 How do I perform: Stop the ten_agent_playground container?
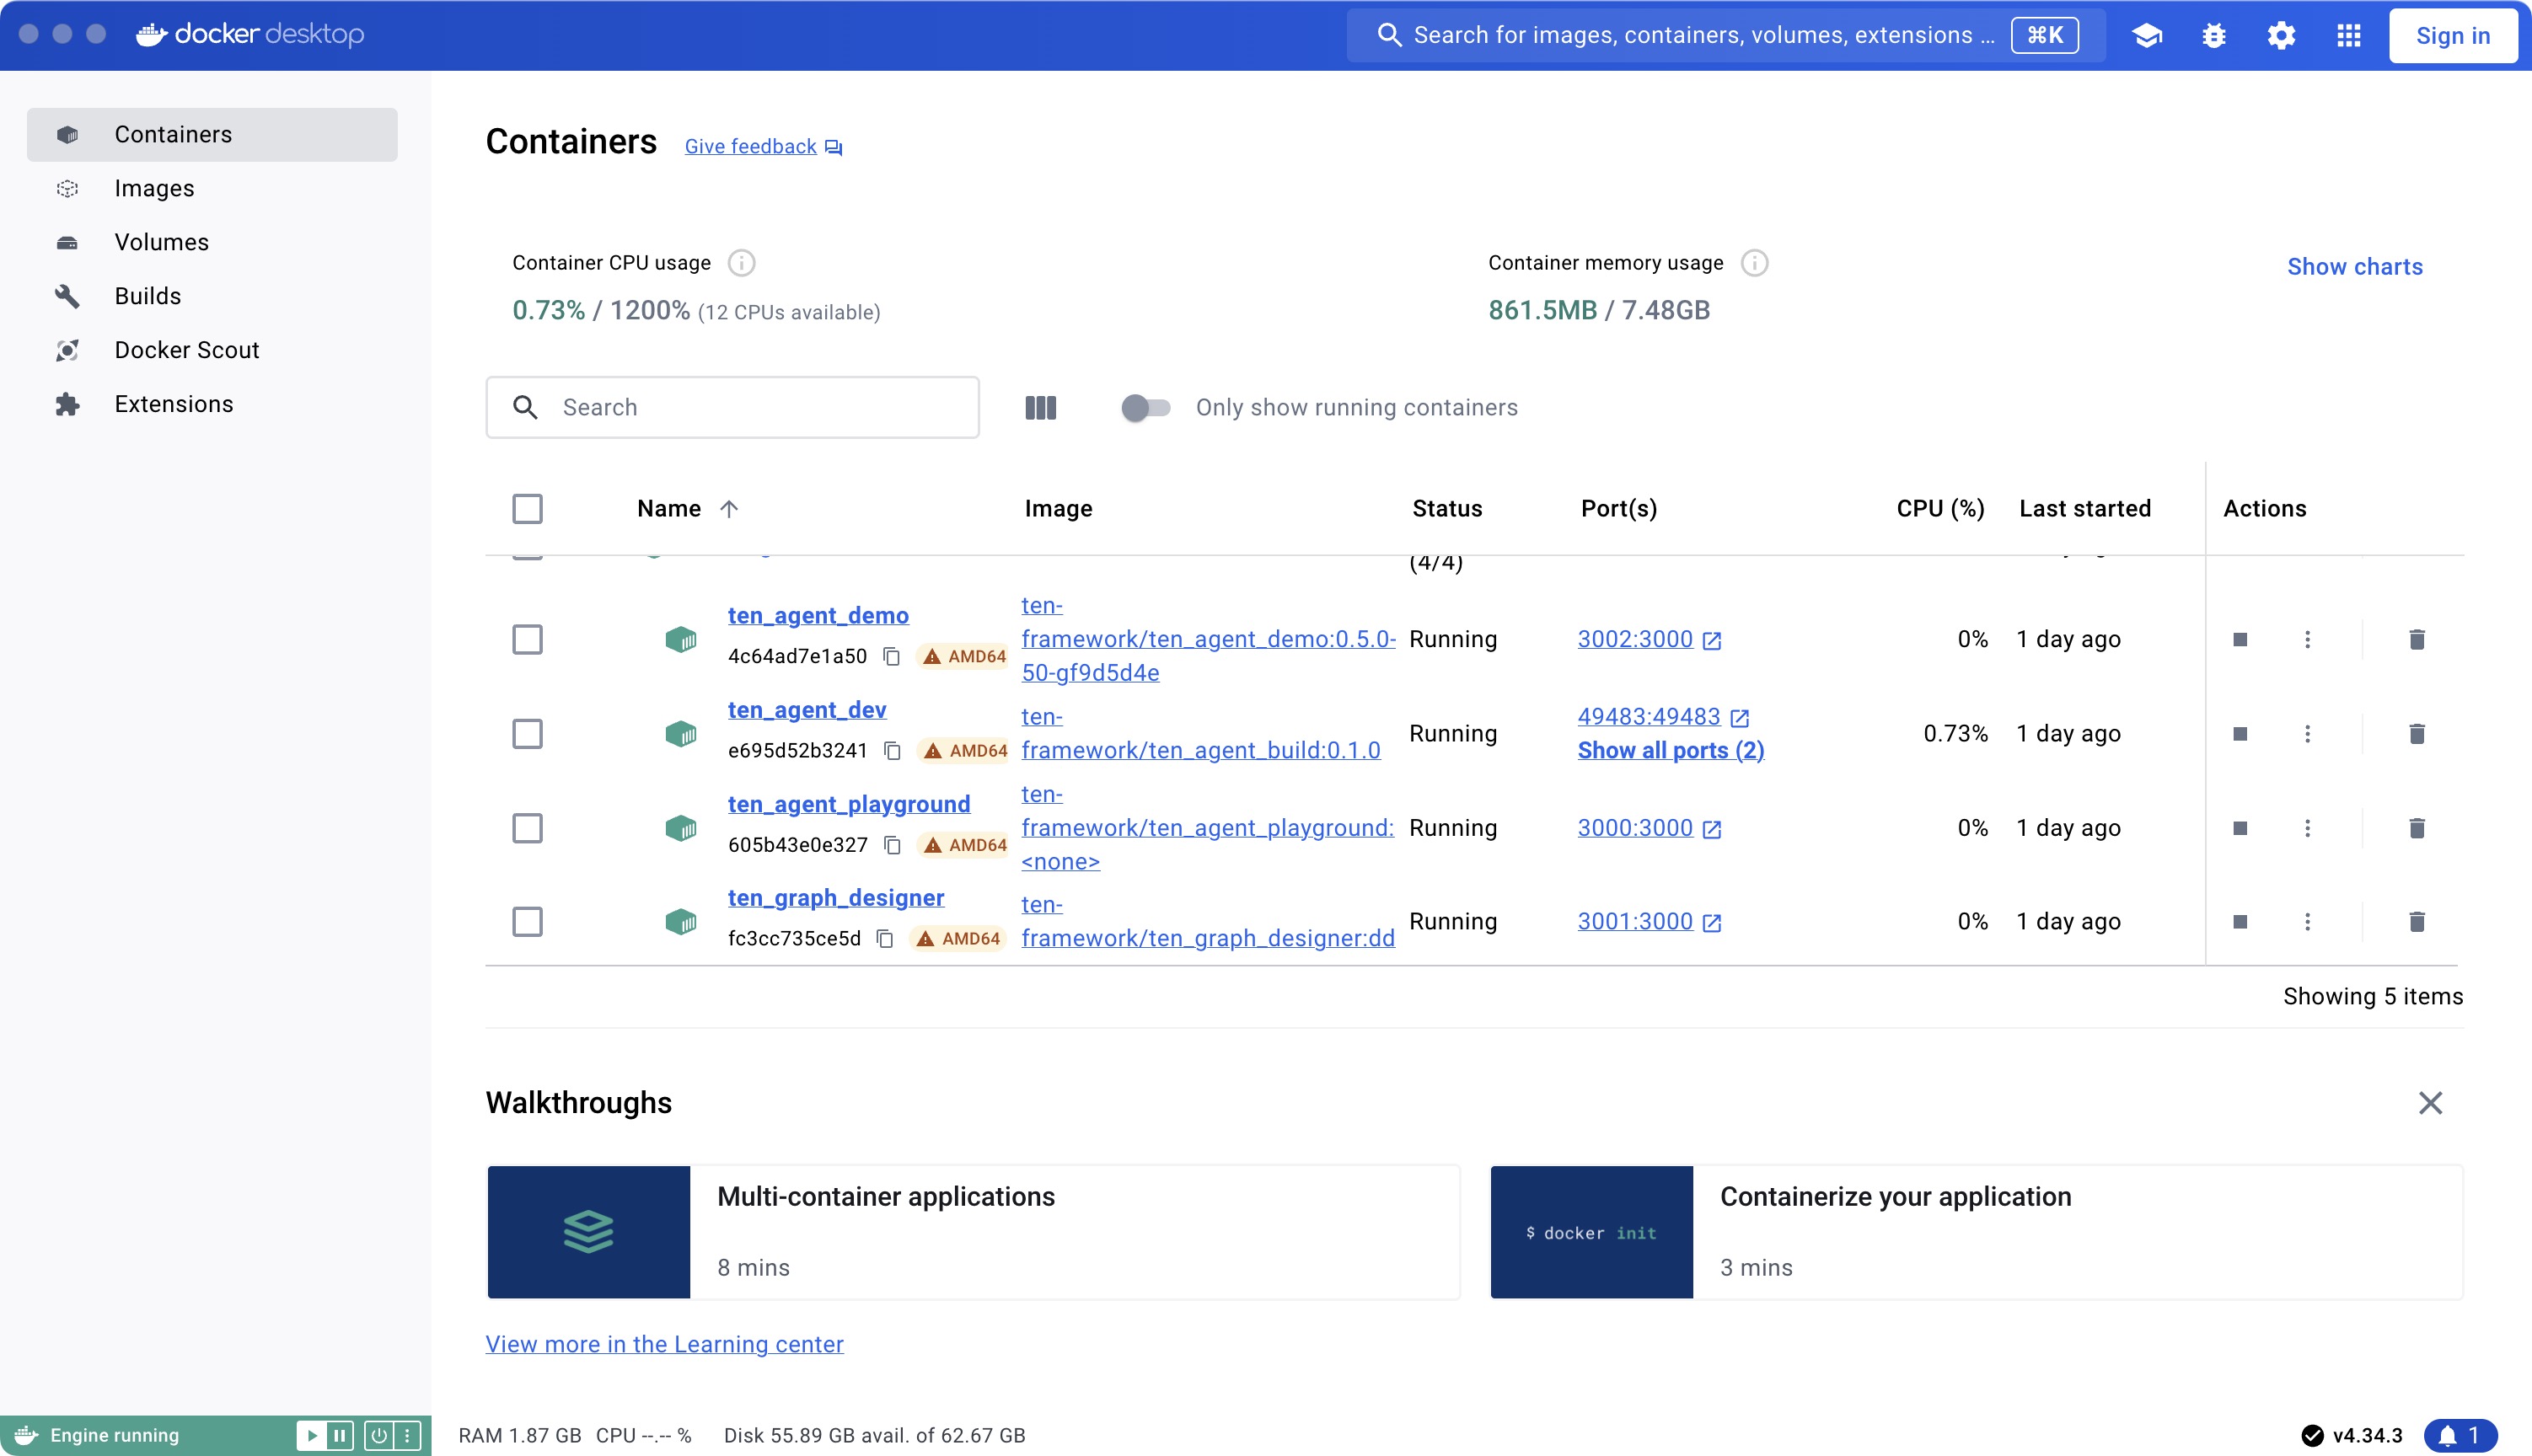point(2240,828)
